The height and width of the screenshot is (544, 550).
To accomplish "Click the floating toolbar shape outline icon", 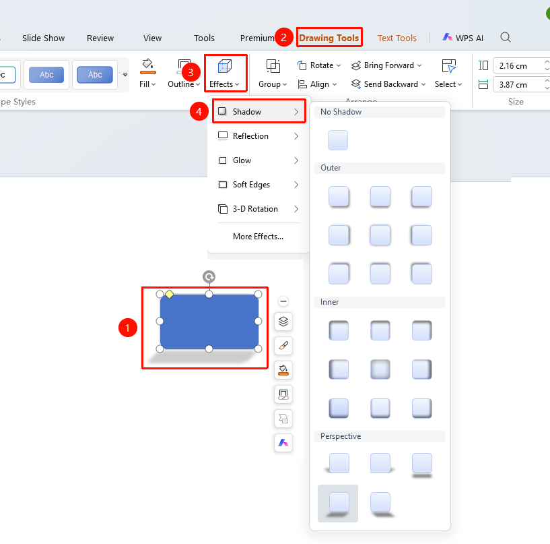I will (283, 394).
